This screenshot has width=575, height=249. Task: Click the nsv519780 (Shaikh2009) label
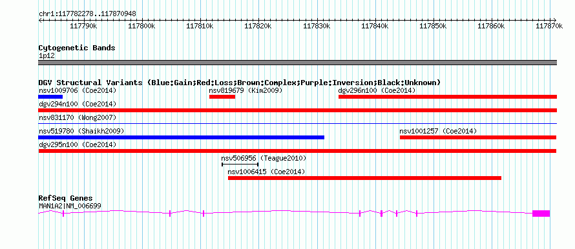pos(81,131)
